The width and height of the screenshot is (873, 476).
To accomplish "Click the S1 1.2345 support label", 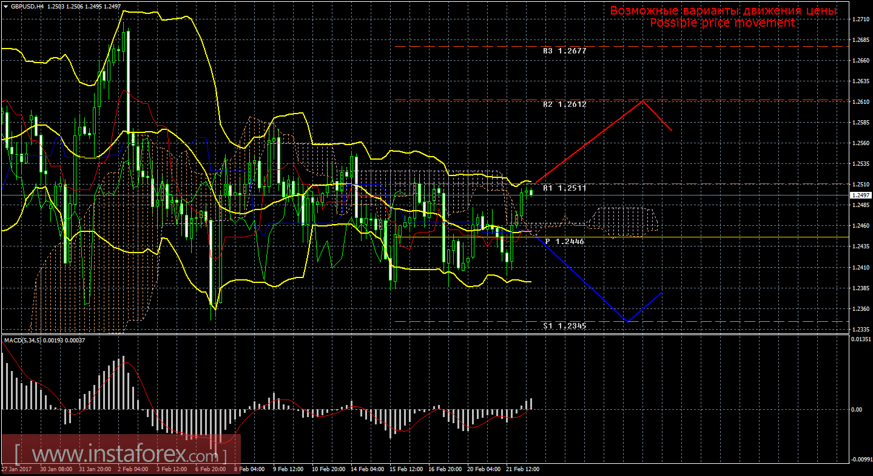I will coord(564,326).
